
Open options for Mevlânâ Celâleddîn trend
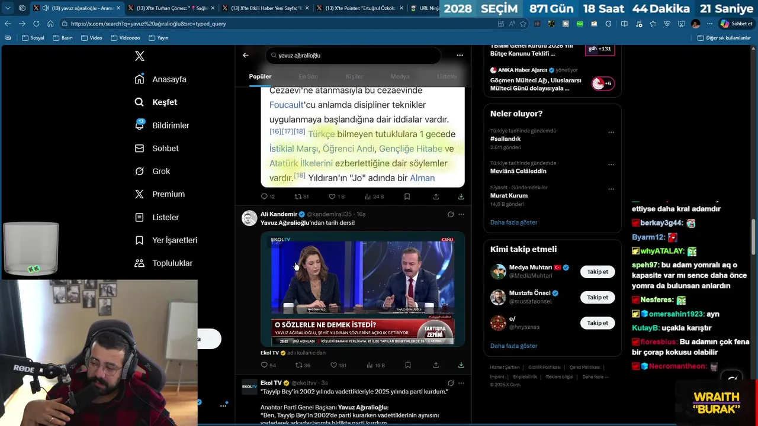611,165
